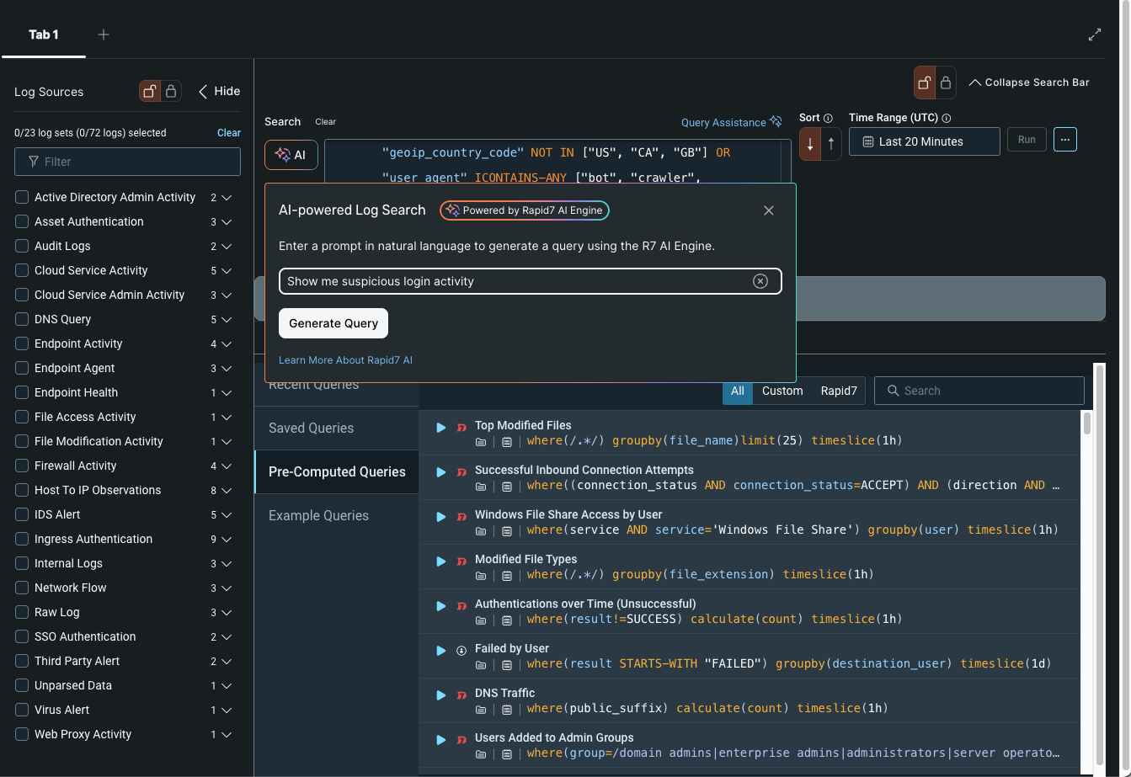Expand Host To IP Observations log set
Image resolution: width=1131 pixels, height=777 pixels.
227,491
